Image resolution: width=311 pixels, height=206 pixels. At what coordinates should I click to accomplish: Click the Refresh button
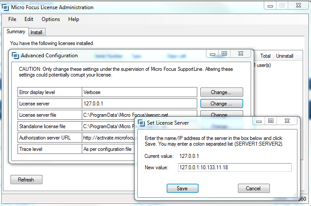tap(26, 180)
